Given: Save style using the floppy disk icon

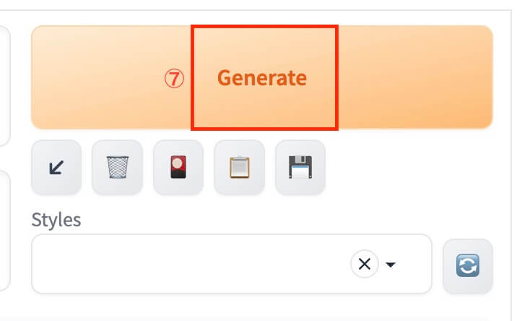Looking at the screenshot, I should tap(300, 167).
